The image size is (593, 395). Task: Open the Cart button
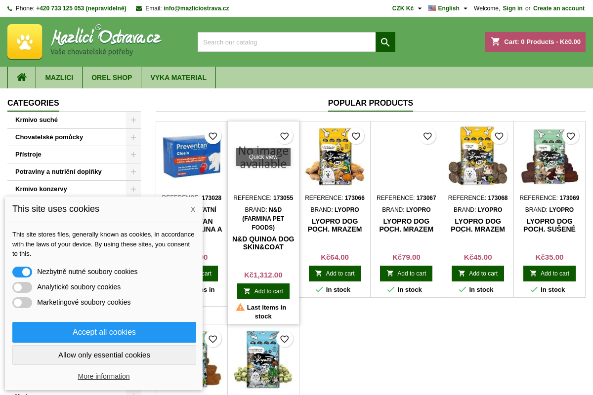pos(535,42)
